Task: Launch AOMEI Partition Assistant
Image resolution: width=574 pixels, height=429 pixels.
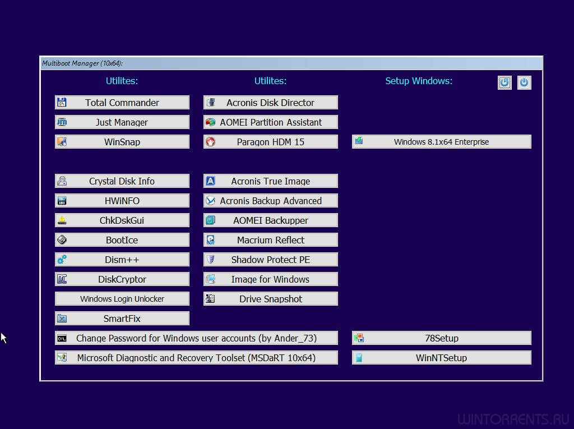Action: [270, 122]
